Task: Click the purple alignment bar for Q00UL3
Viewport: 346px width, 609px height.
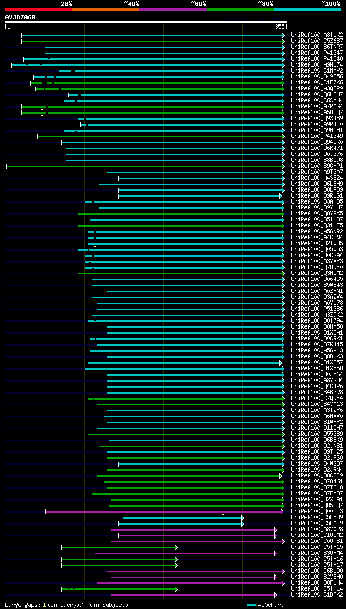Action: tap(163, 512)
